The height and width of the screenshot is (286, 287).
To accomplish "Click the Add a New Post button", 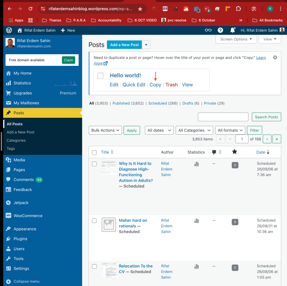I will (x=125, y=45).
